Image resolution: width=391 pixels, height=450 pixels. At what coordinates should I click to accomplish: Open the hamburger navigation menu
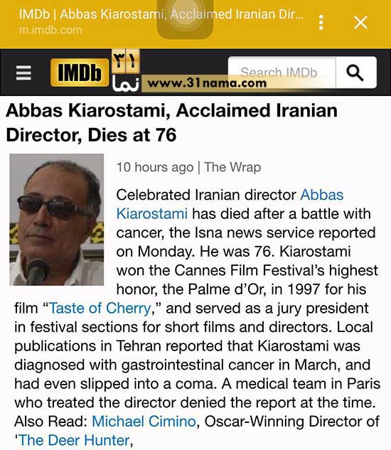(x=23, y=73)
